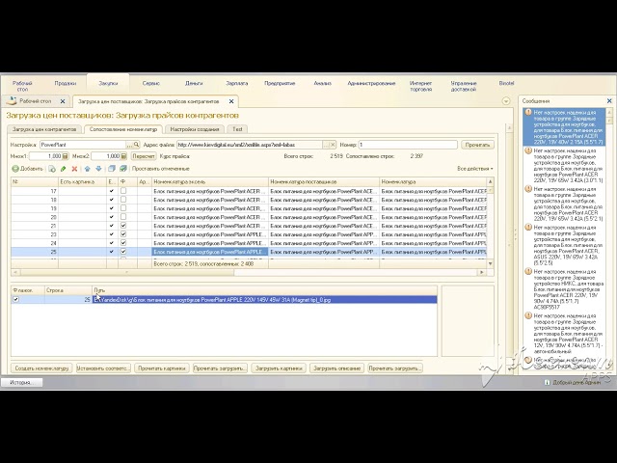Open circular dropdown arrow right of tab bar
Screen dimensions: 617x463
[x=506, y=101]
